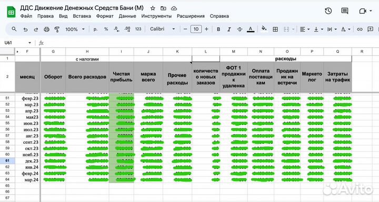Open search in the toolbar

pos(14,29)
